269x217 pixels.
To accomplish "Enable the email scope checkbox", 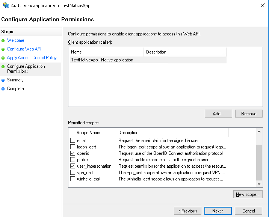I will click(73, 141).
